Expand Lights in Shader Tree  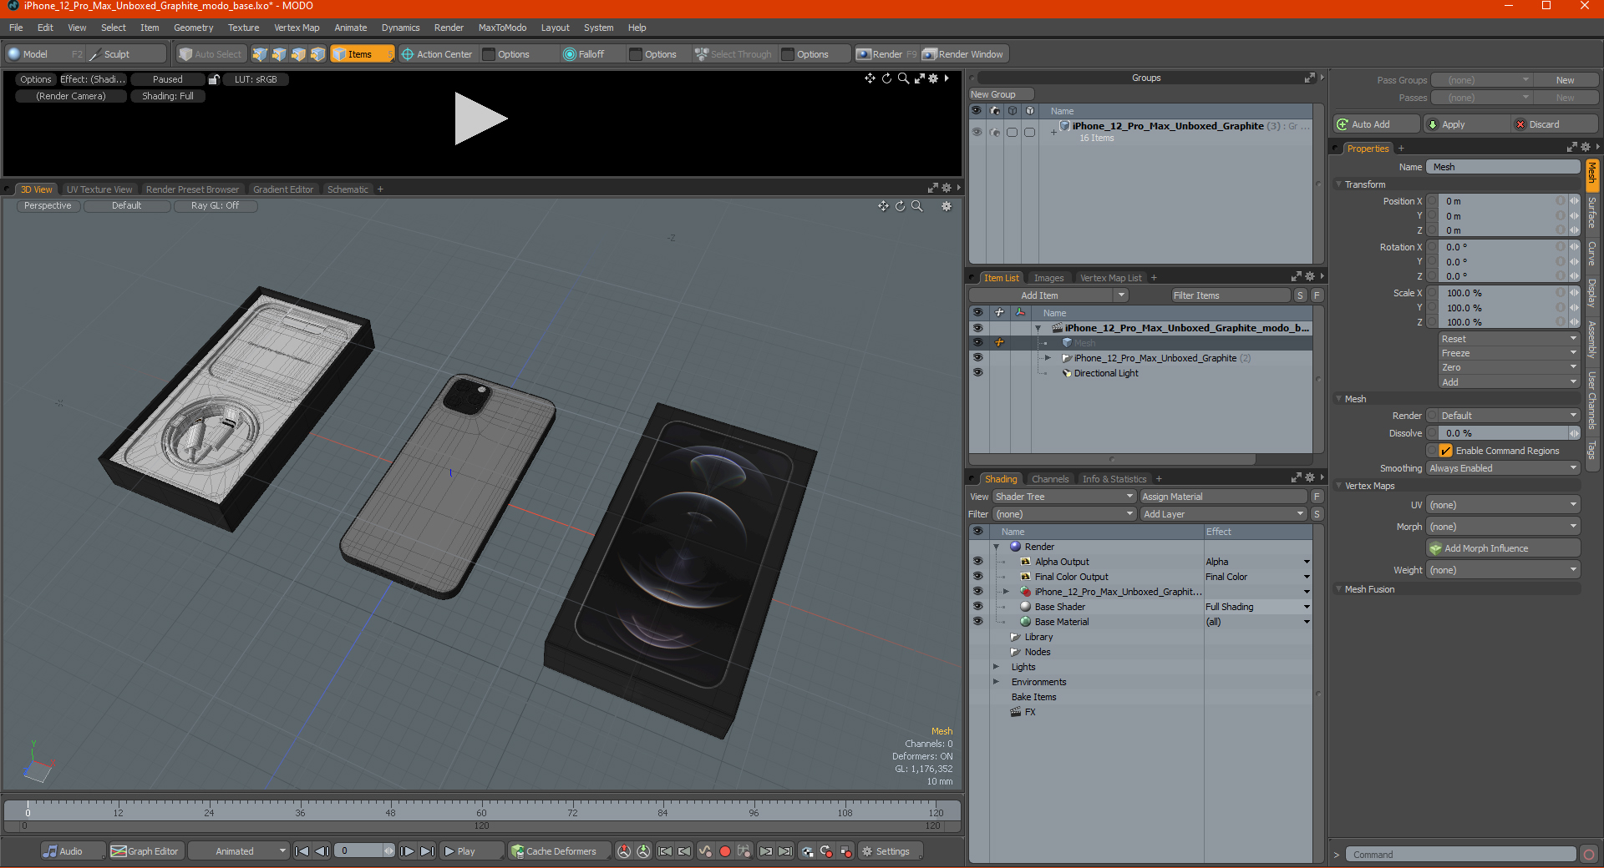coord(996,667)
